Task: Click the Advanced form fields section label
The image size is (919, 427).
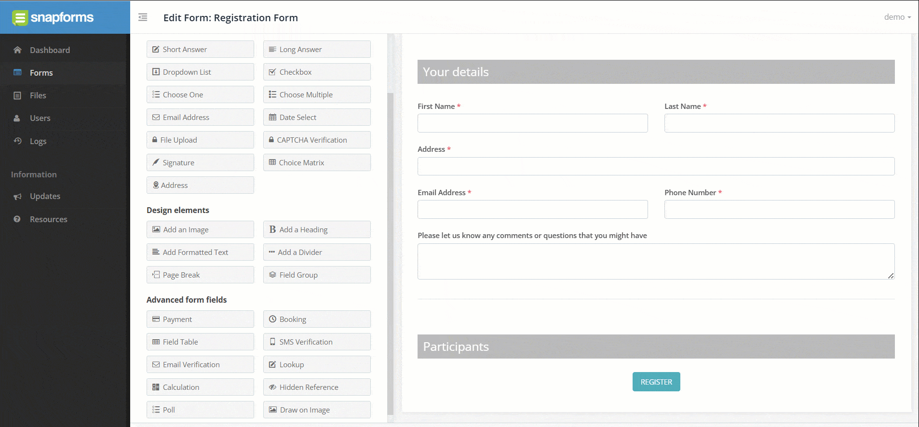Action: point(187,300)
